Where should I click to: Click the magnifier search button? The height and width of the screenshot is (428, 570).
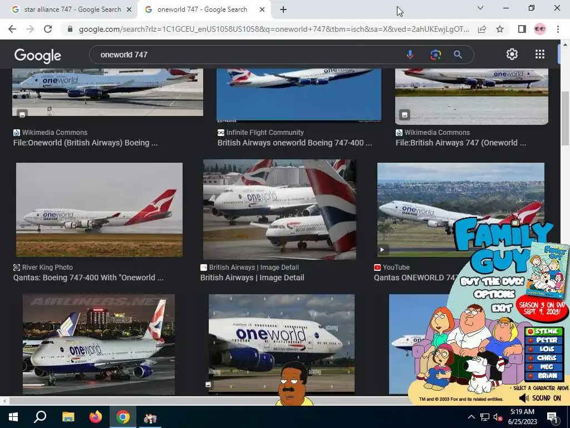(x=458, y=55)
